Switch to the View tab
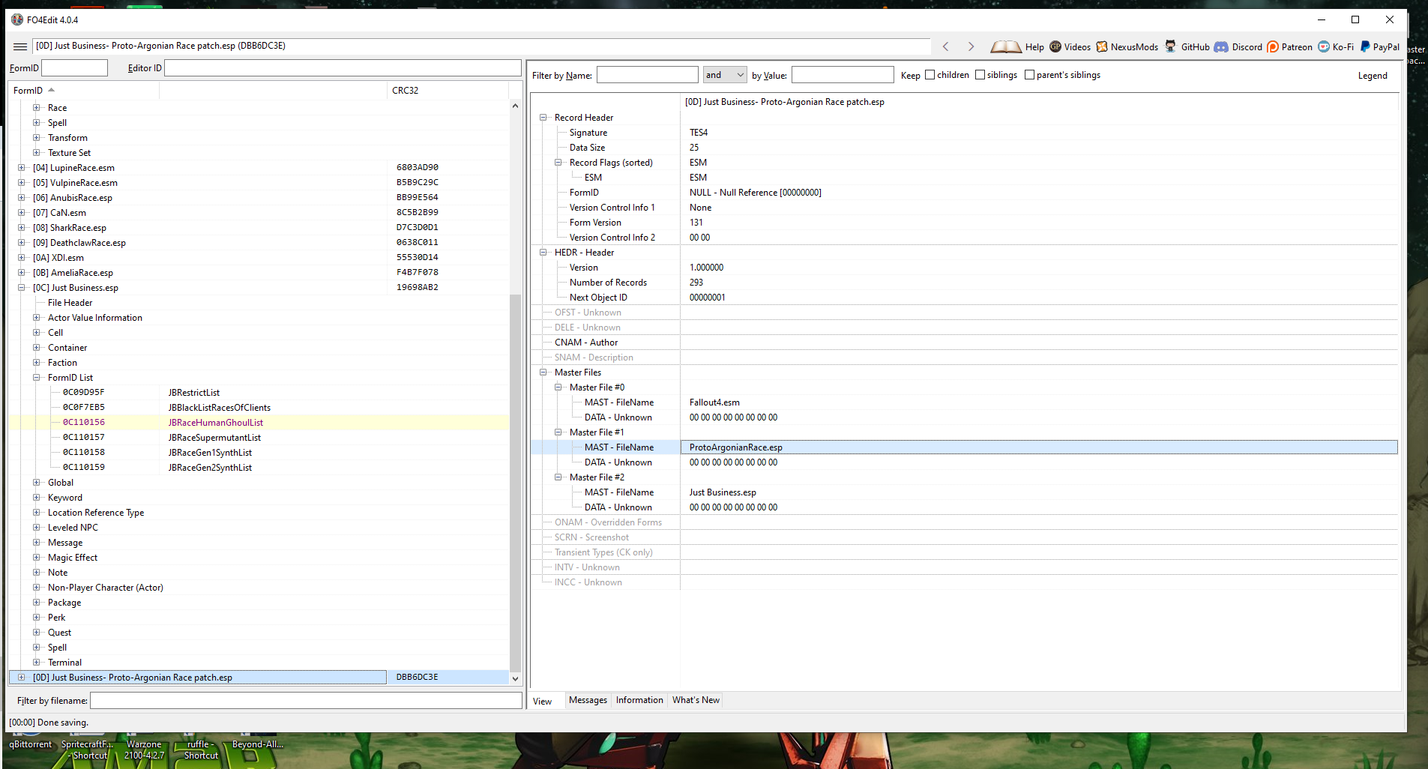This screenshot has width=1428, height=769. pos(543,702)
